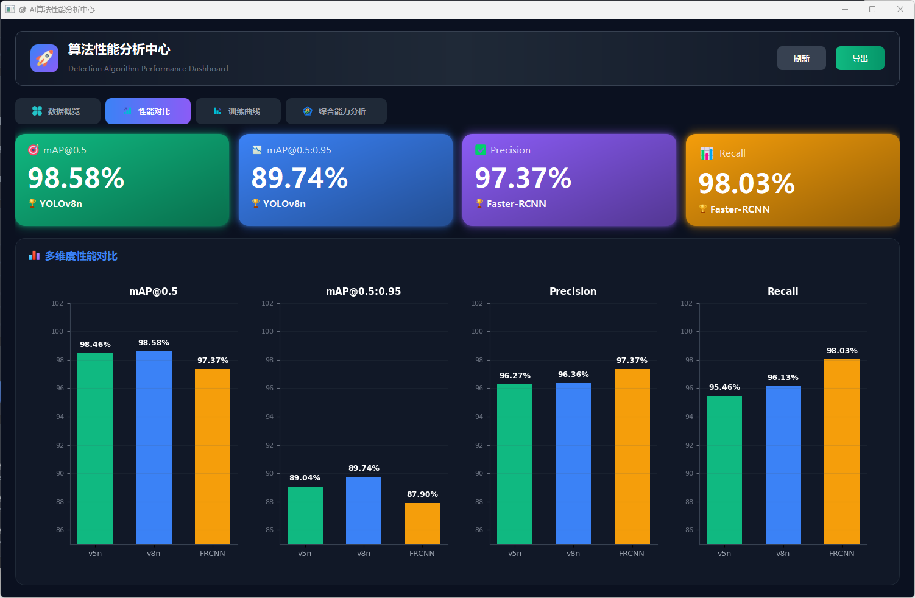
Task: Open the 综合能力分析 tab
Action: [336, 111]
